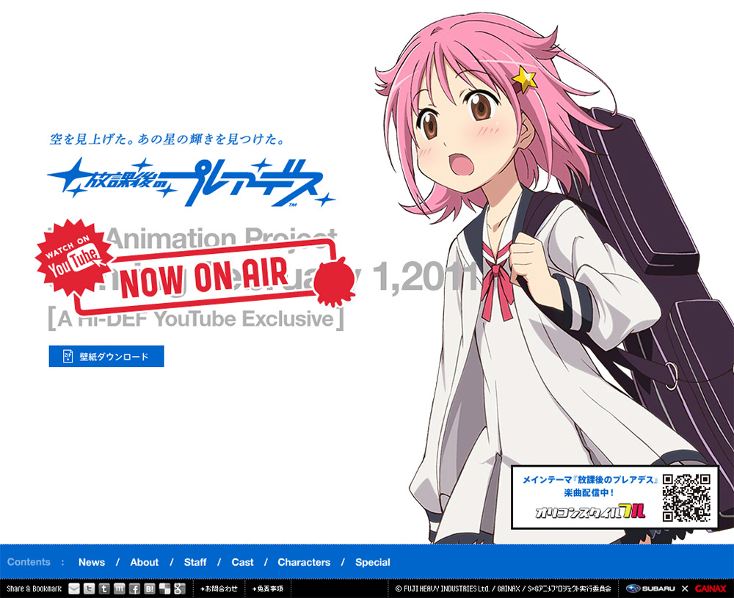Share on Facebook using the f icon
Screen dimensions: 734x598
134,588
